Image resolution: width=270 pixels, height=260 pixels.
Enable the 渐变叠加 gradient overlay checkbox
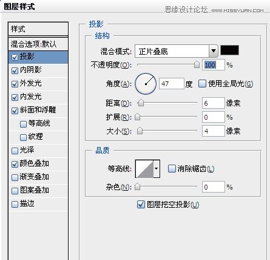coord(15,177)
